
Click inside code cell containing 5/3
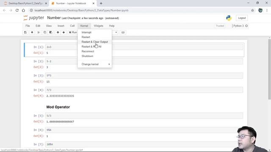(144, 116)
